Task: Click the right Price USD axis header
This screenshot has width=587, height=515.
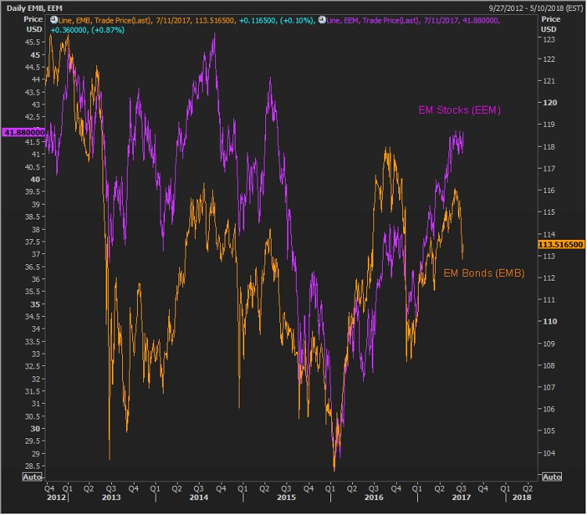Action: 552,24
